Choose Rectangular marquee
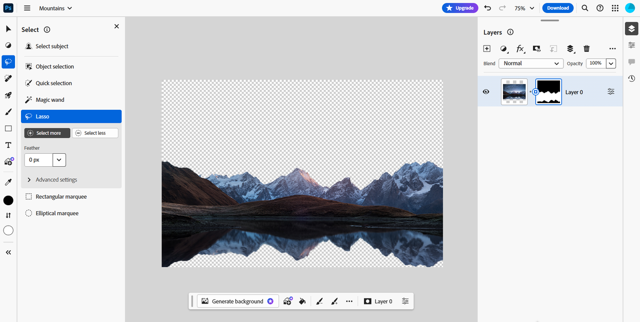640x322 pixels. (x=71, y=197)
